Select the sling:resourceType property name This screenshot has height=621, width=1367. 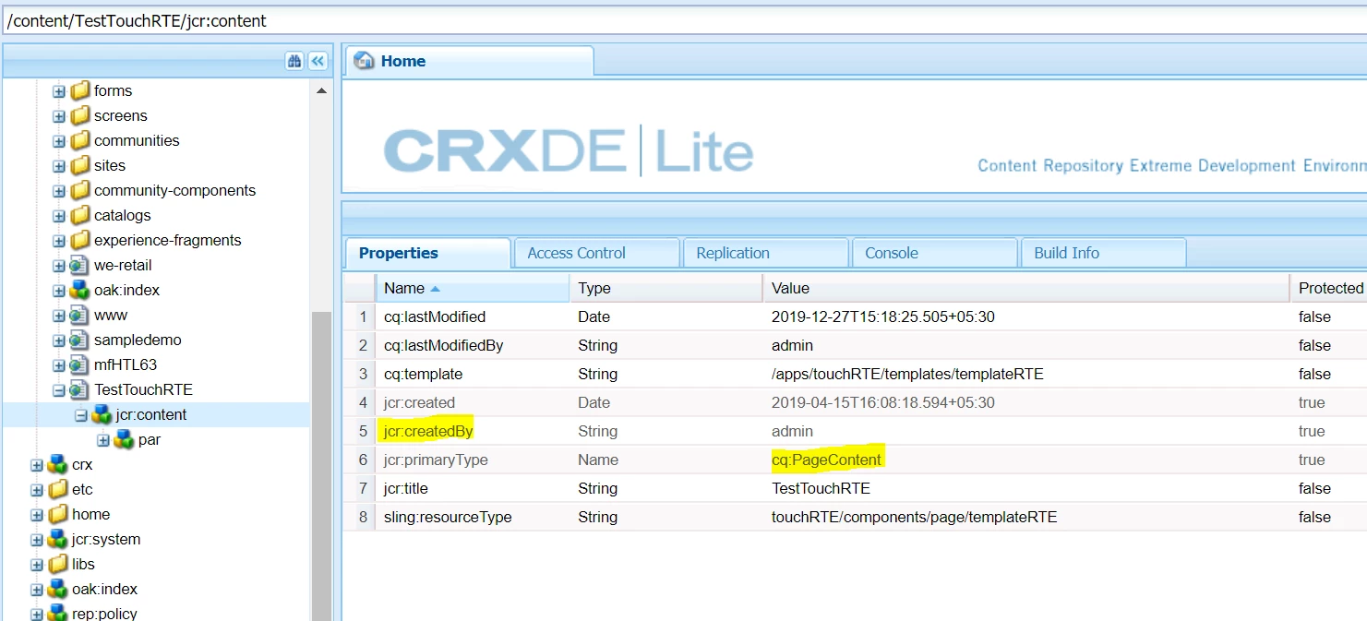(448, 517)
